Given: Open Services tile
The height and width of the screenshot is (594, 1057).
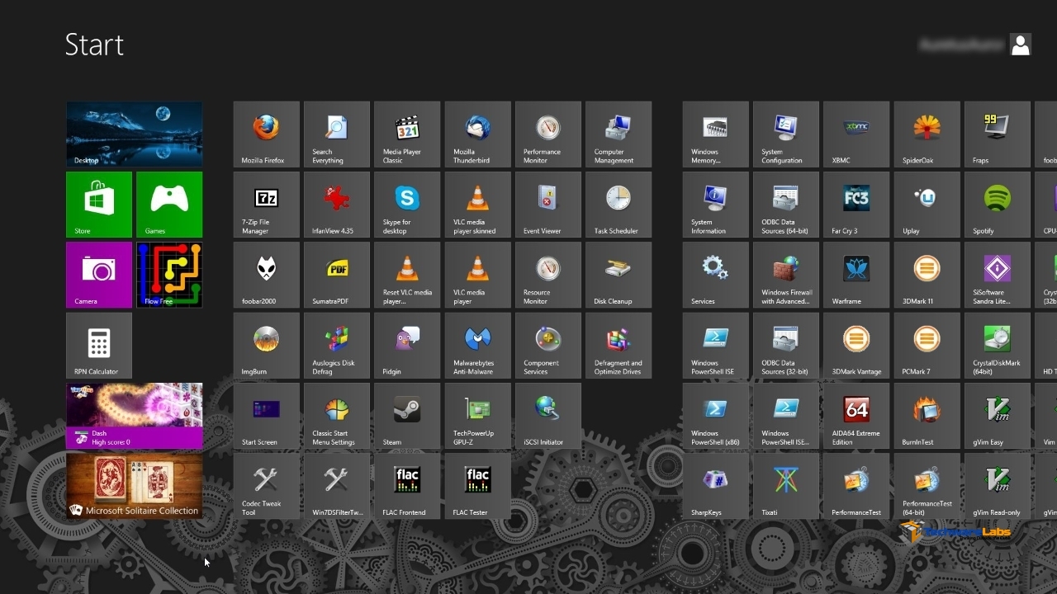Looking at the screenshot, I should click(716, 275).
